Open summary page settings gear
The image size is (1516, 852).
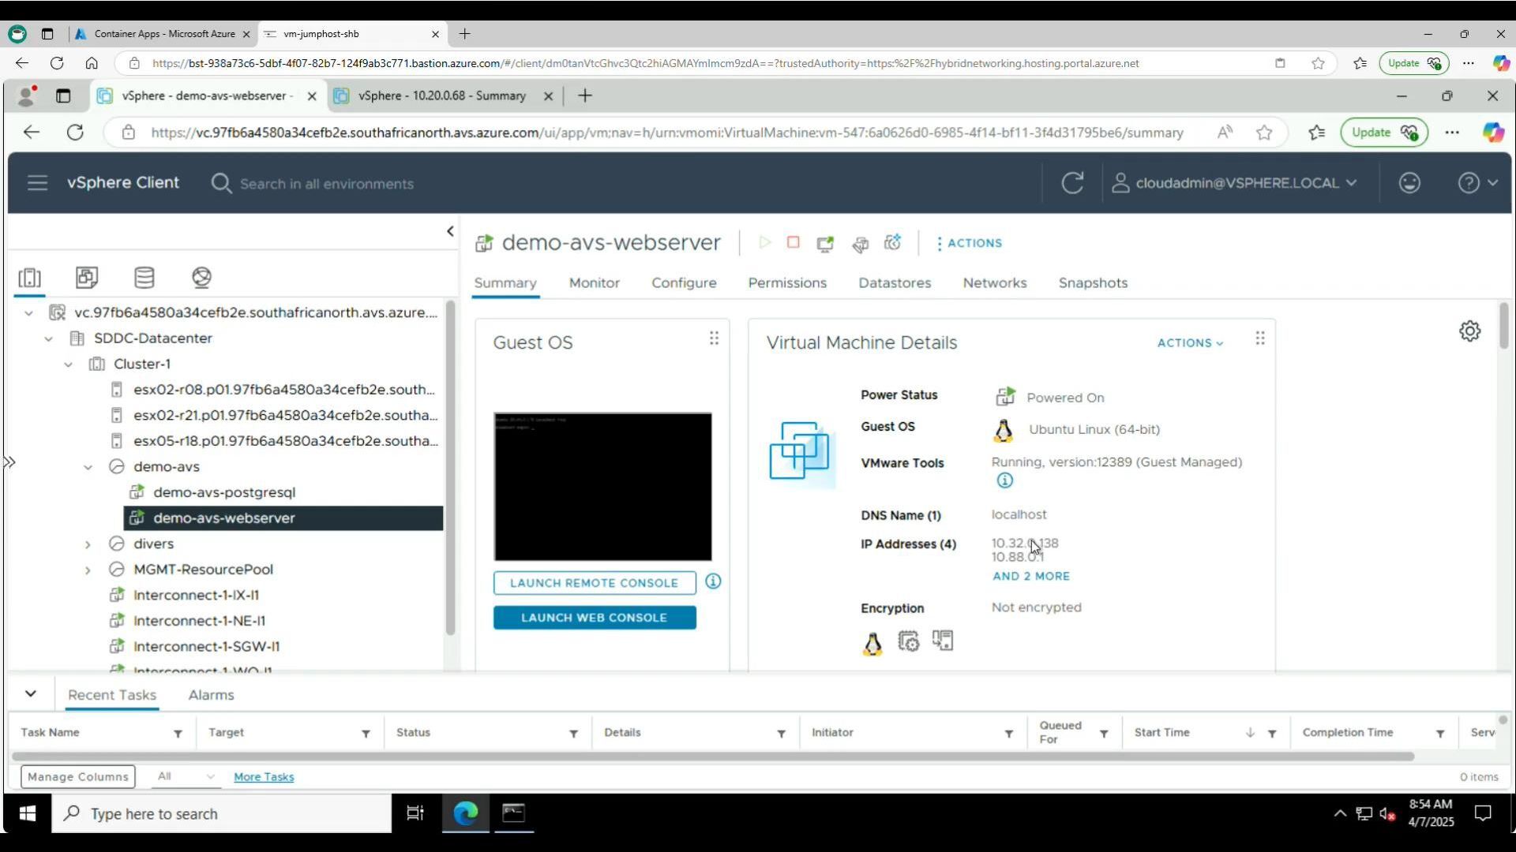1469,331
